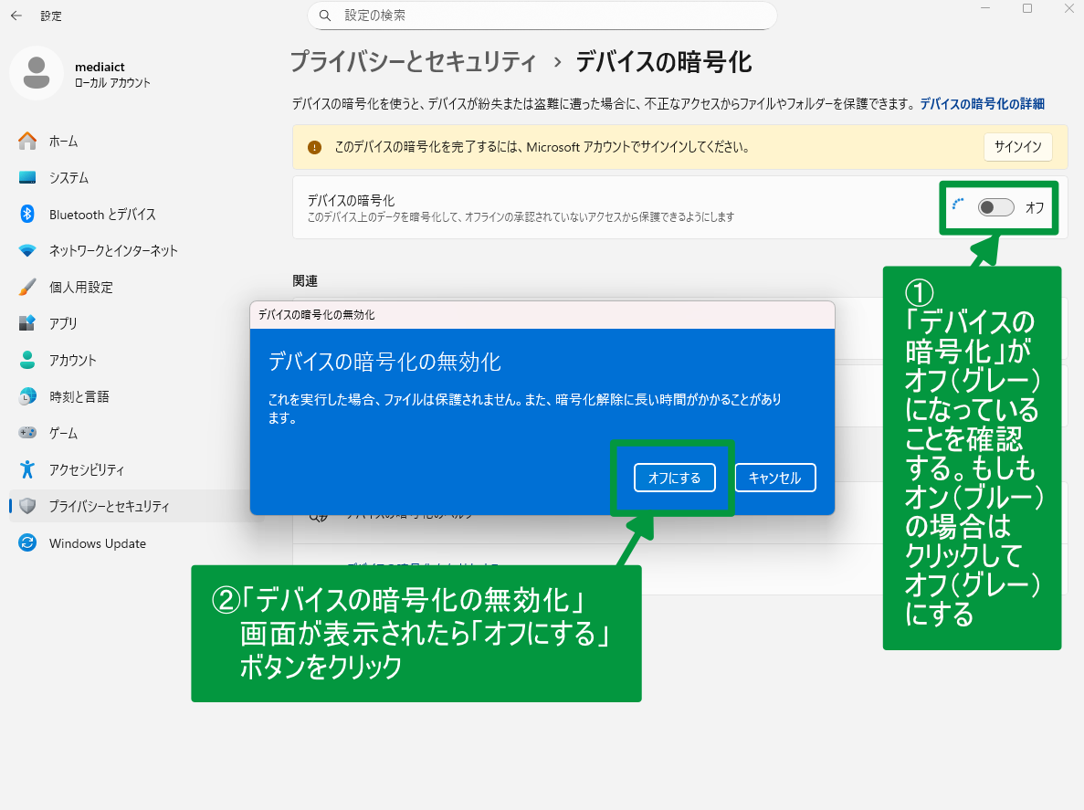Open System settings via monitor icon
Image resolution: width=1084 pixels, height=810 pixels.
tap(27, 177)
